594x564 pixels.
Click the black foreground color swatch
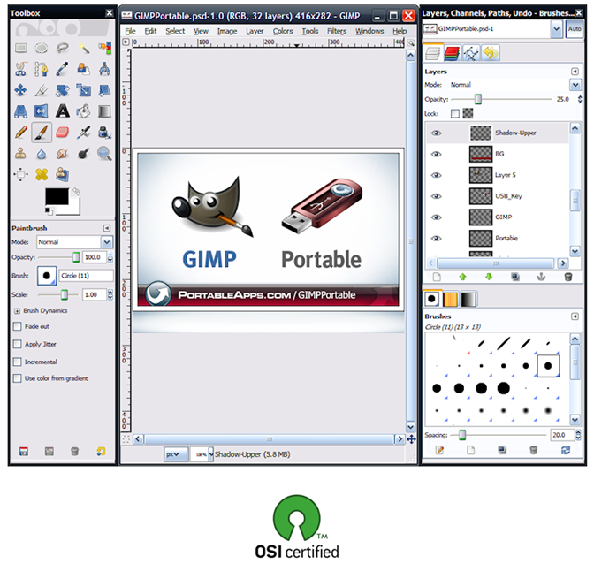click(57, 196)
